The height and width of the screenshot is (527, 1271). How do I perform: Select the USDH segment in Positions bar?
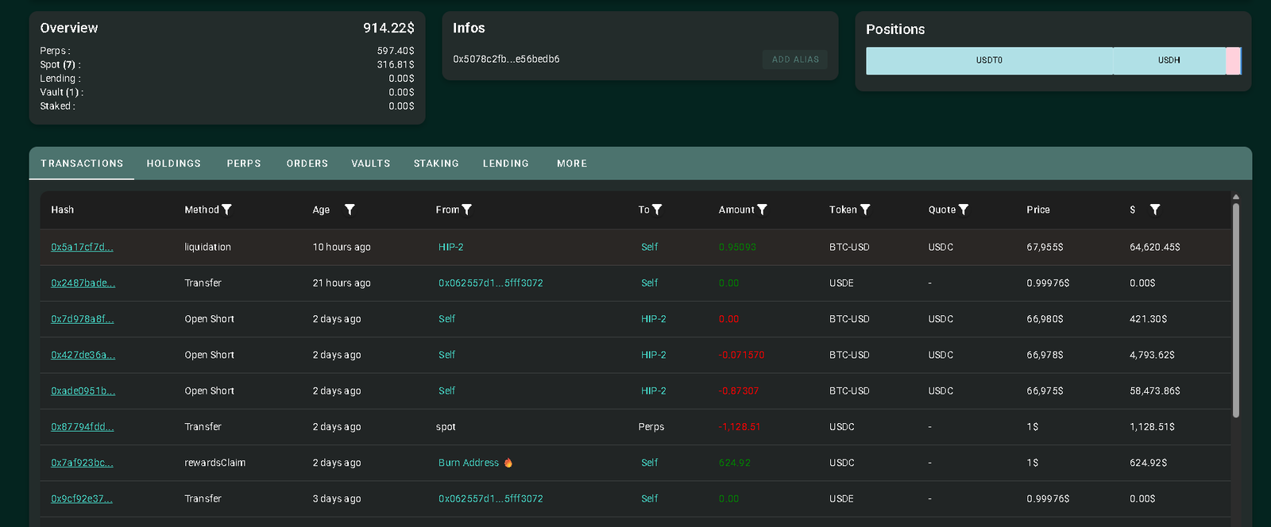pos(1169,60)
